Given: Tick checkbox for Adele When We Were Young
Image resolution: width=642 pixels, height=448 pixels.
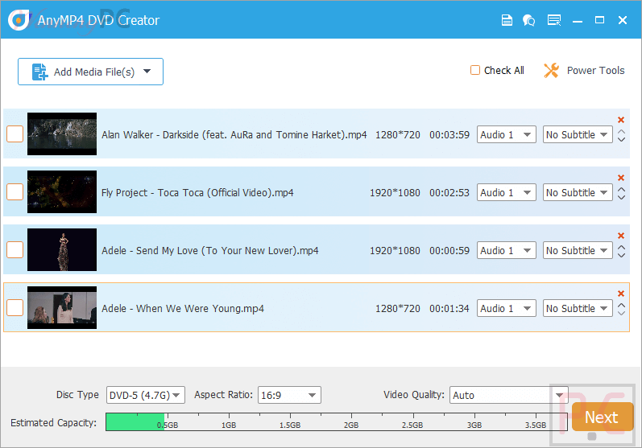Looking at the screenshot, I should tap(14, 308).
